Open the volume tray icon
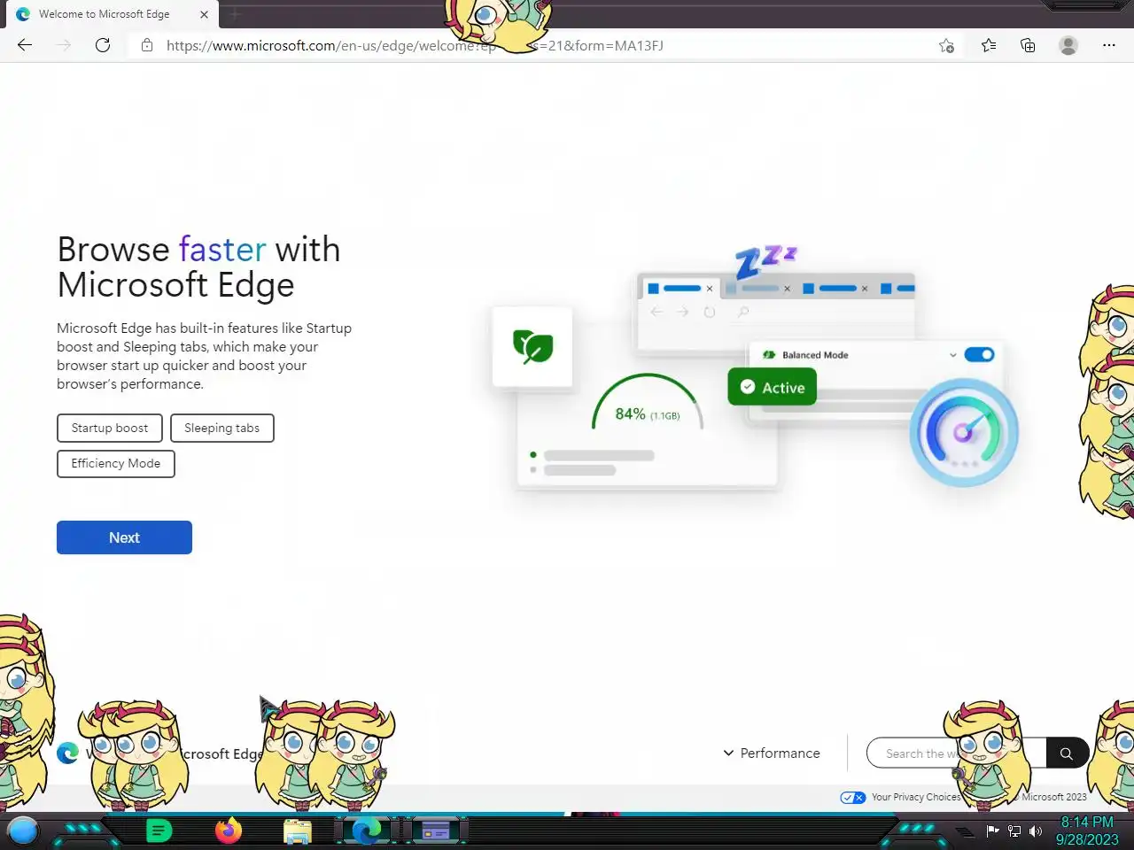 click(x=1036, y=831)
